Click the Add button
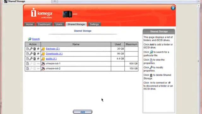This screenshot has width=202, height=114. point(83,112)
